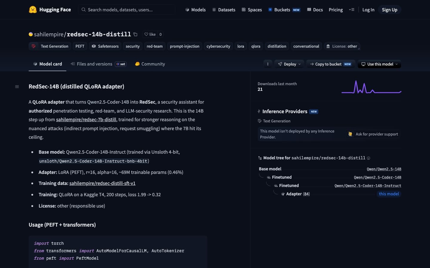The image size is (430, 268).
Task: Go to Datasets in navigation
Action: pyautogui.click(x=224, y=10)
